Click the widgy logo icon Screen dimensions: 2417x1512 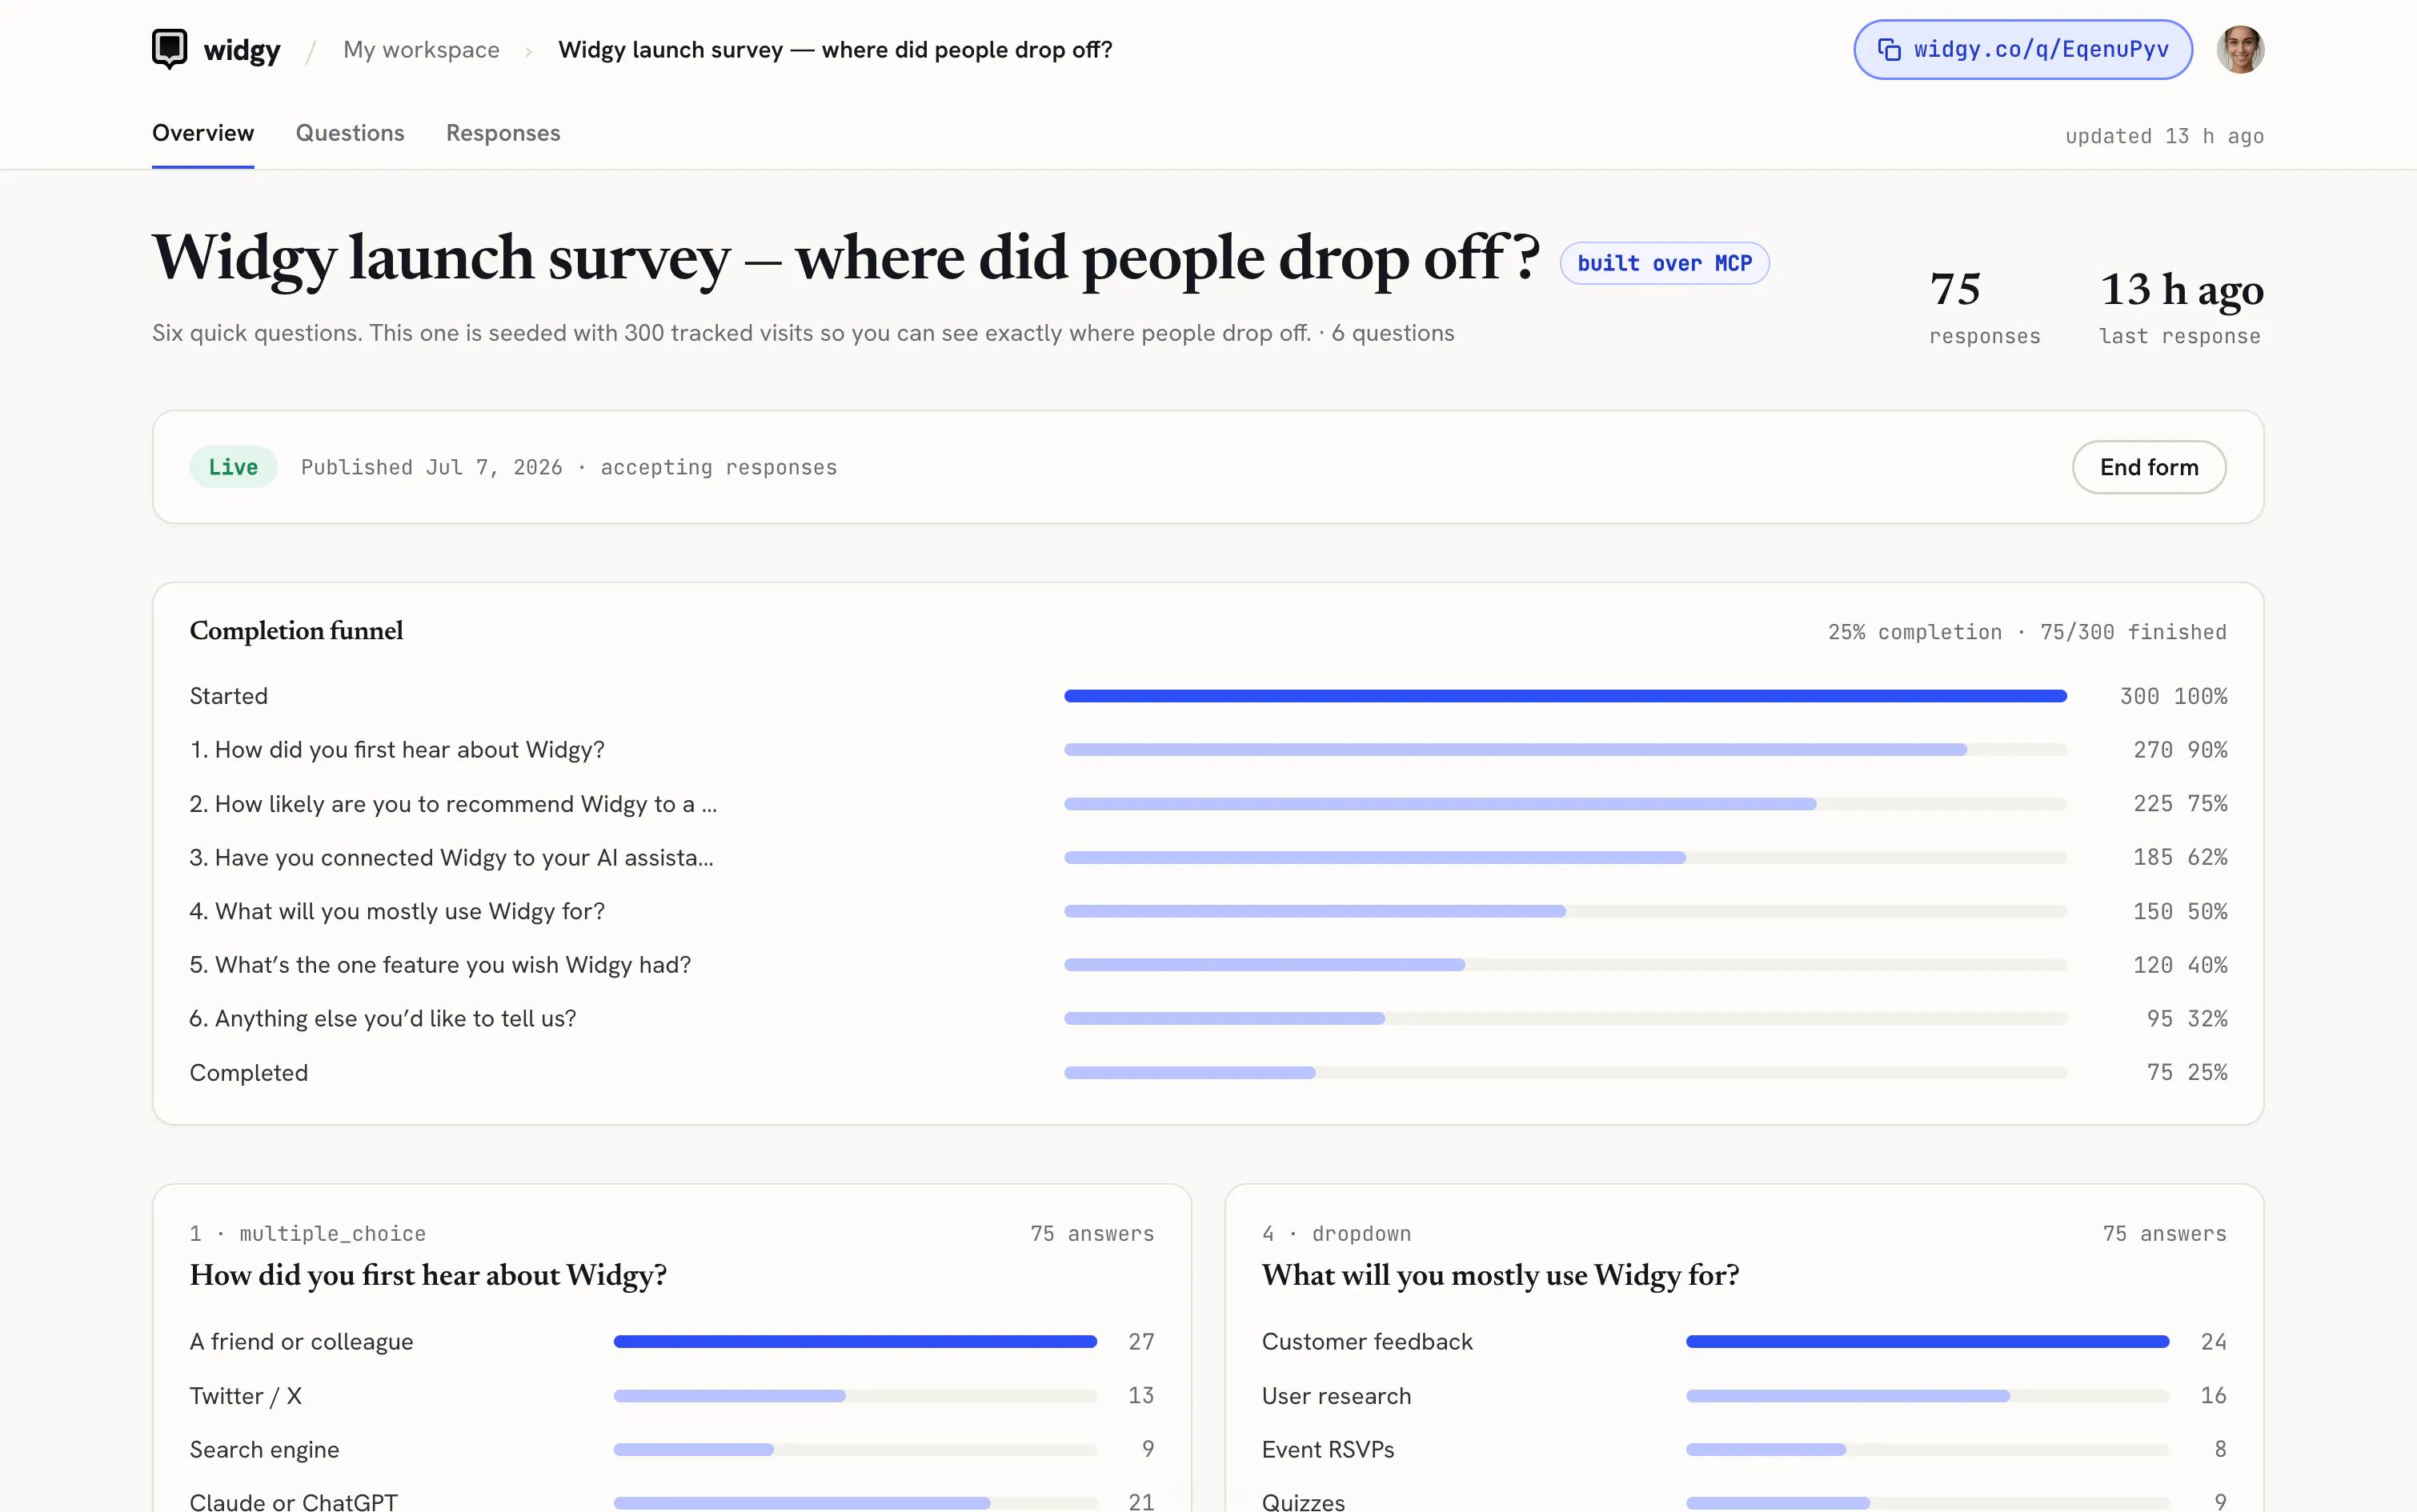pos(169,49)
